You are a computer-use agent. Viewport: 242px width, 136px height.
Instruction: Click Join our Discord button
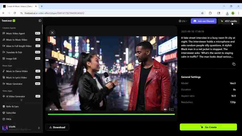click(203, 21)
